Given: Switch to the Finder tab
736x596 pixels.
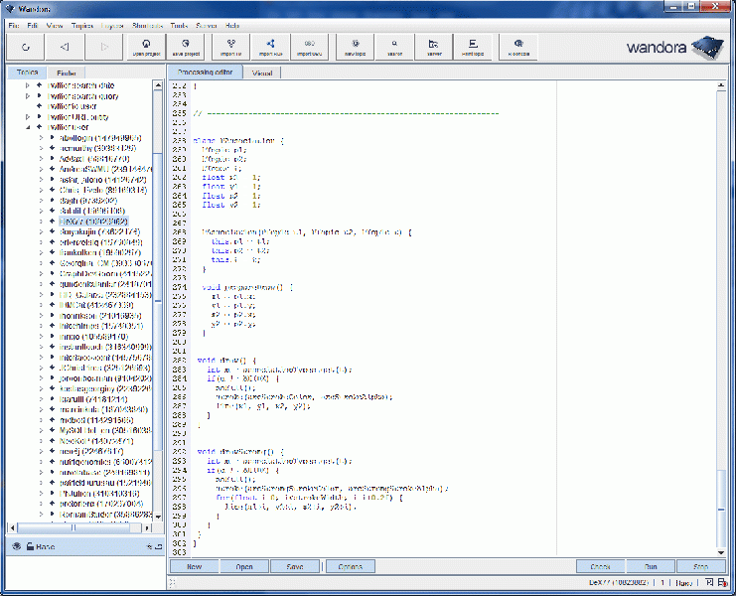Looking at the screenshot, I should (67, 74).
